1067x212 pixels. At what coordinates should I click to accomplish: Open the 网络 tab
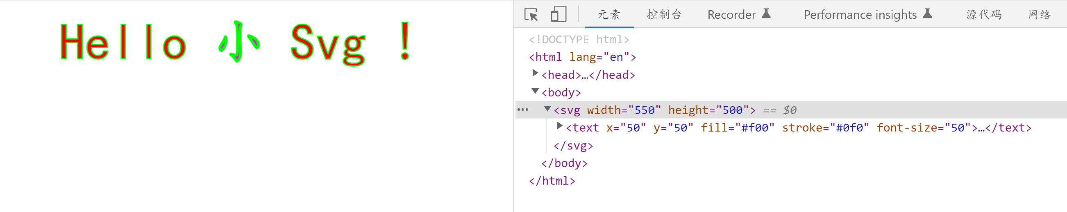click(1040, 14)
